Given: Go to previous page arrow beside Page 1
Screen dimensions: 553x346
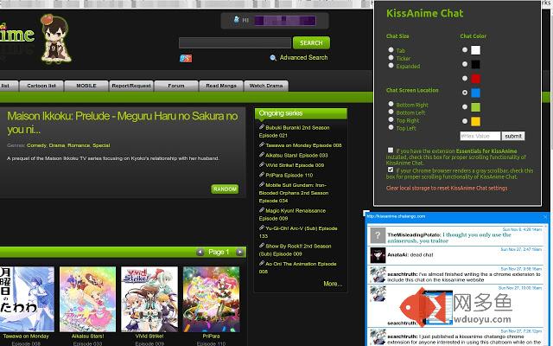Looking at the screenshot, I should coord(200,252).
